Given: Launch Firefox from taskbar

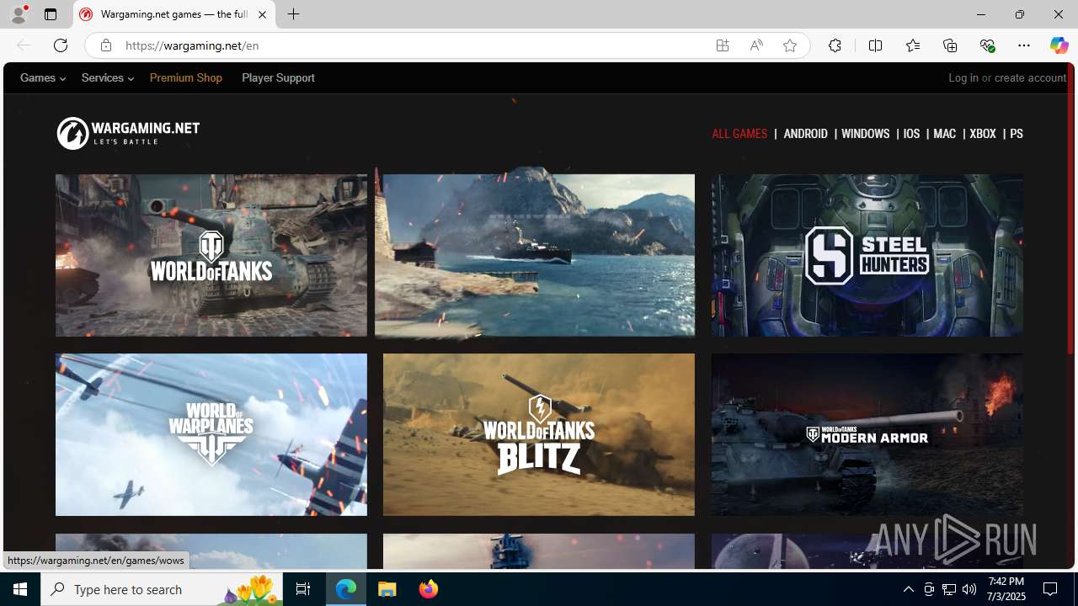Looking at the screenshot, I should (429, 589).
